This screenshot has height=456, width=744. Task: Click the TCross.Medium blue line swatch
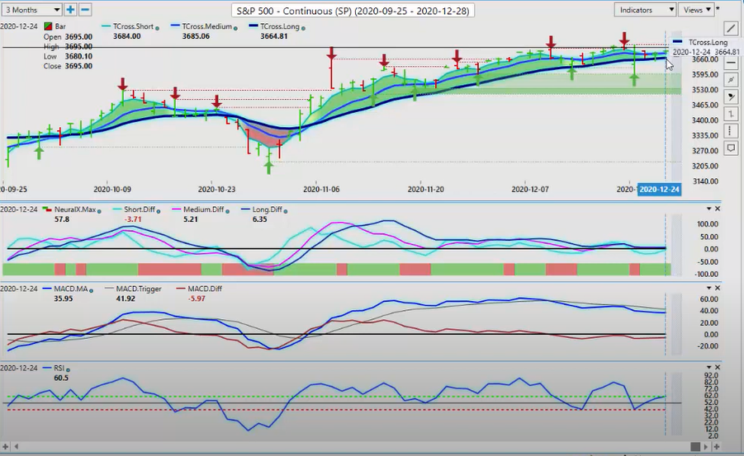click(176, 26)
